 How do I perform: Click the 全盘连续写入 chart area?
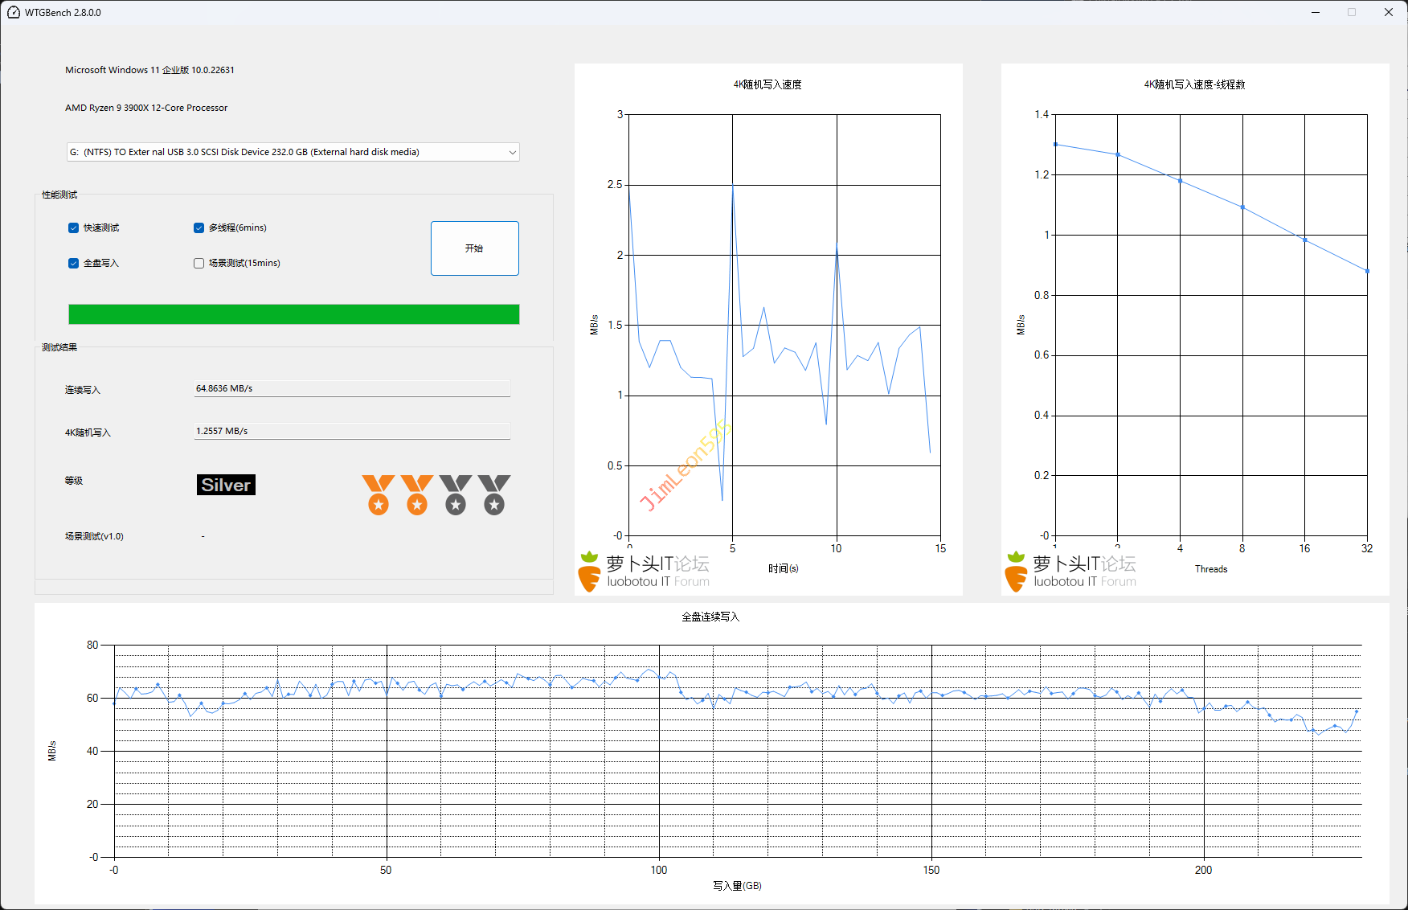pyautogui.click(x=737, y=751)
